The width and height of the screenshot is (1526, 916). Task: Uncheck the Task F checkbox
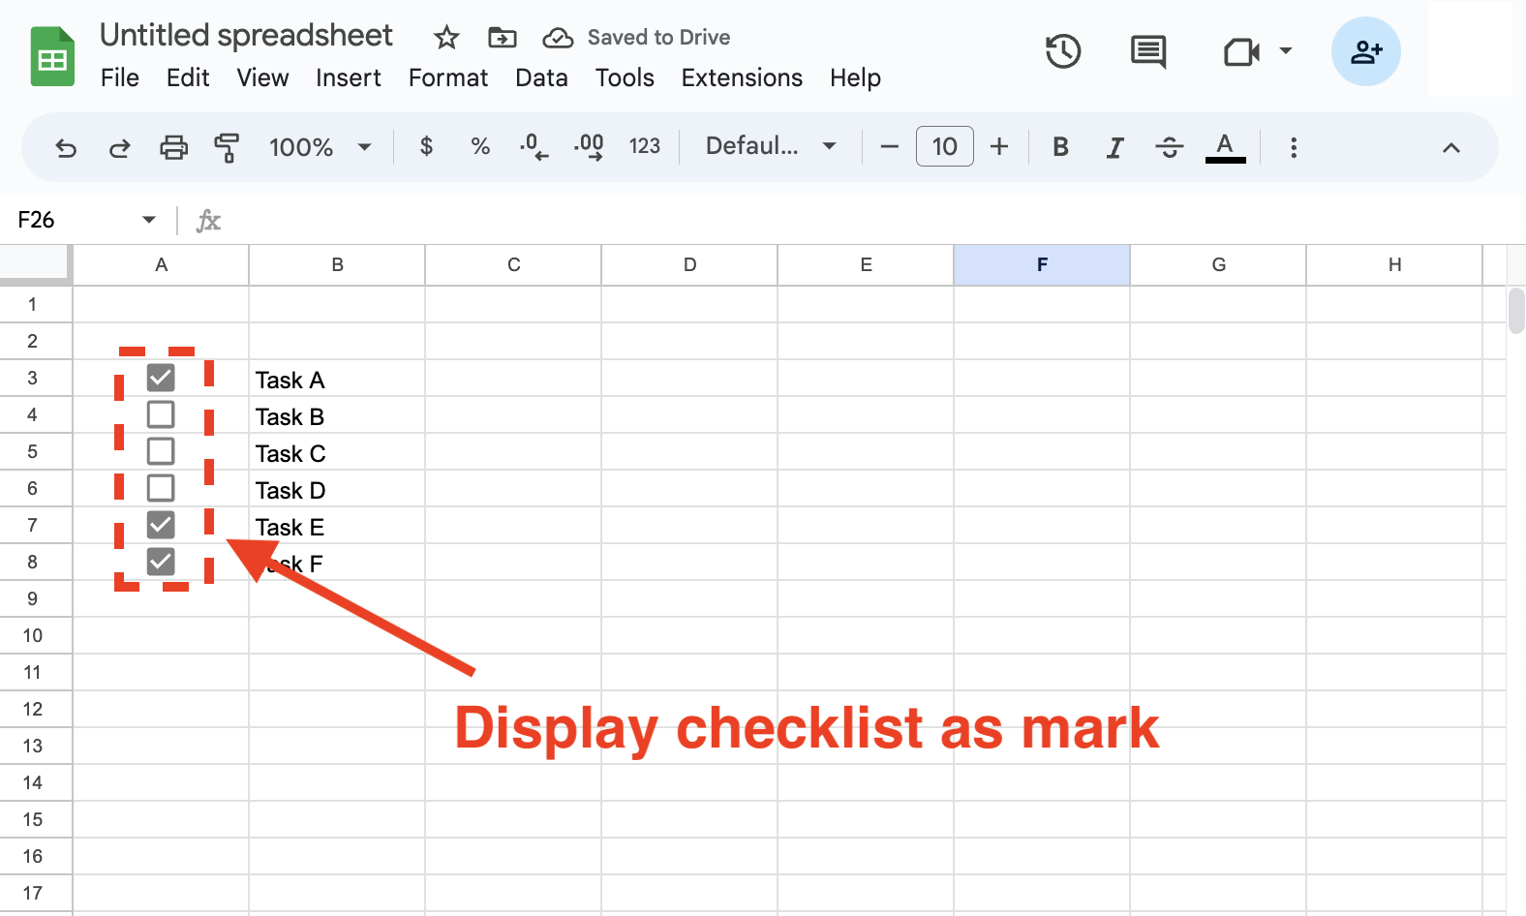point(161,562)
